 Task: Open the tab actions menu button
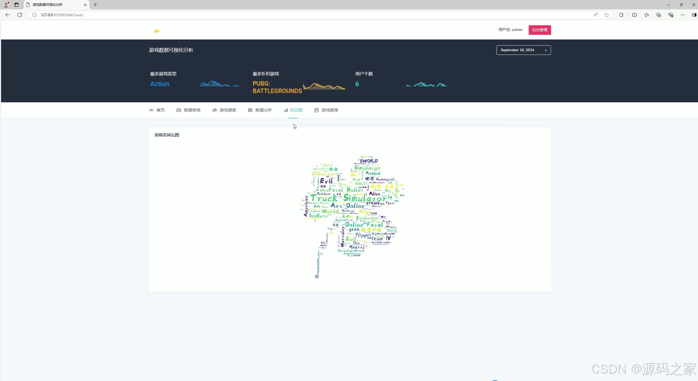16,5
